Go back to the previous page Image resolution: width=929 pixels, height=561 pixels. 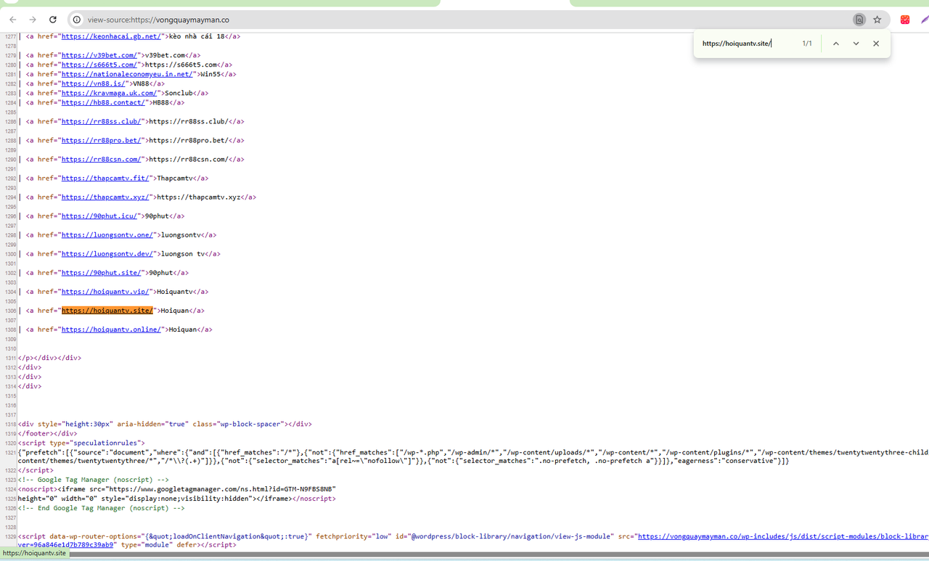(13, 20)
